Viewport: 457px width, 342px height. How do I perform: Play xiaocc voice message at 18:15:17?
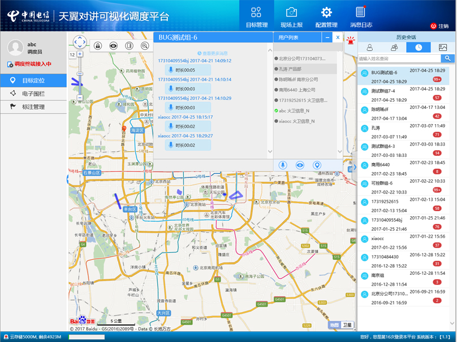[x=188, y=126]
